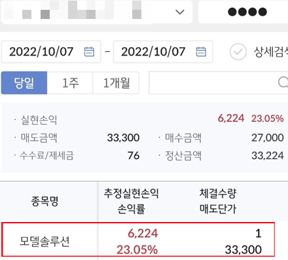
Task: Click the 추정실현손익 손익률 column header
Action: (x=131, y=201)
